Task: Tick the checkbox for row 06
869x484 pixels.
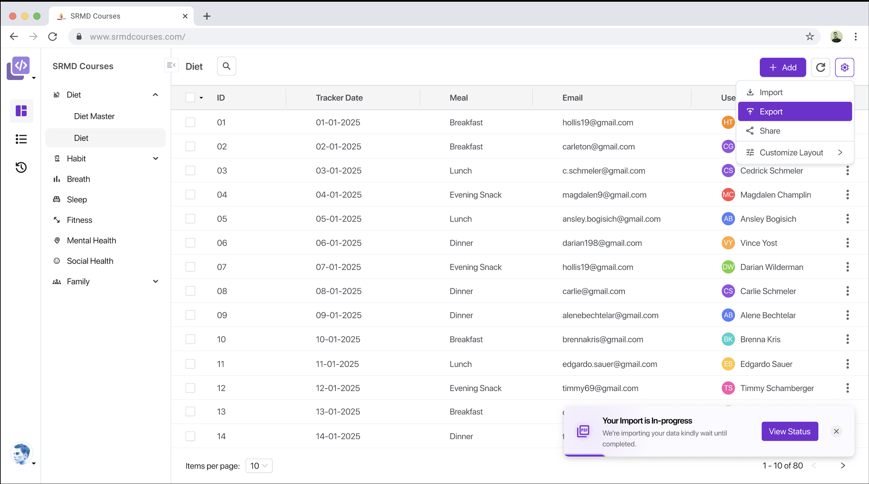Action: [190, 243]
